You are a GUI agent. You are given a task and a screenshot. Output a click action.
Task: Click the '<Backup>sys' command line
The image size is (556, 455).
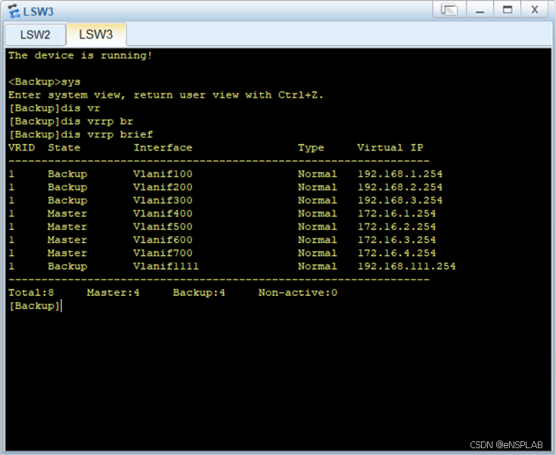[45, 82]
